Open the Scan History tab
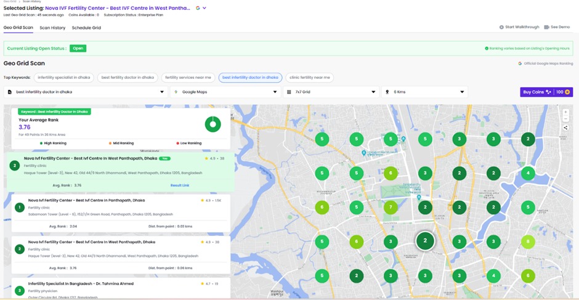Screen dimensions: 579x300 point(52,28)
